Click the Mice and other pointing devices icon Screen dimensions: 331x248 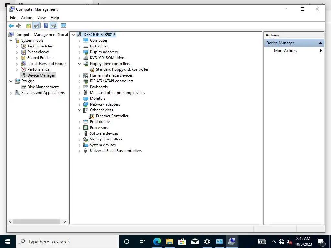pyautogui.click(x=85, y=93)
